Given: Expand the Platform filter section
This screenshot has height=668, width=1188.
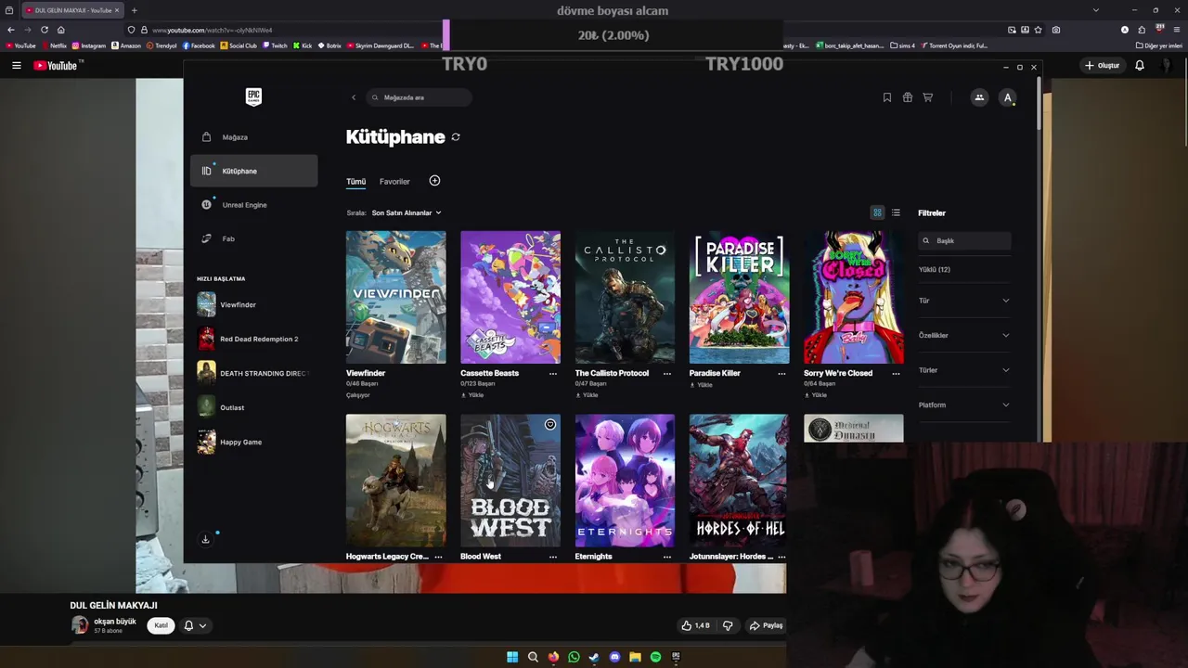Looking at the screenshot, I should tap(964, 405).
